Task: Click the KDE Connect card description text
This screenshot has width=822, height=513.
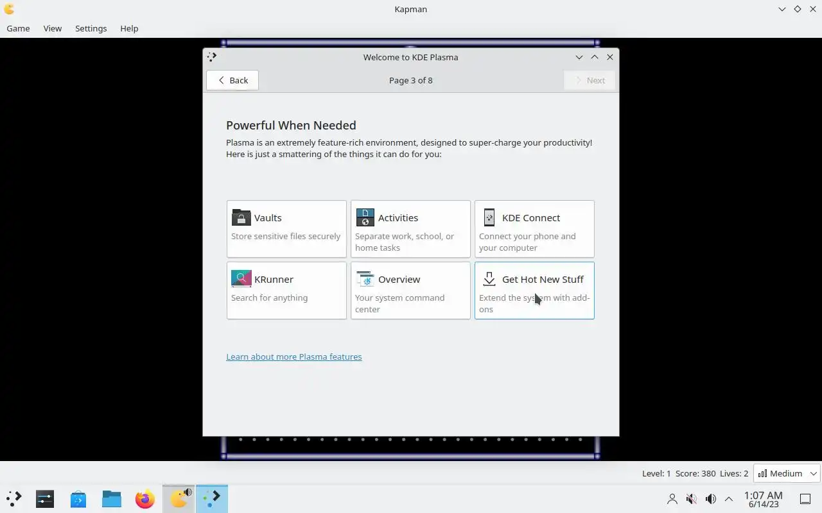Action: click(527, 242)
